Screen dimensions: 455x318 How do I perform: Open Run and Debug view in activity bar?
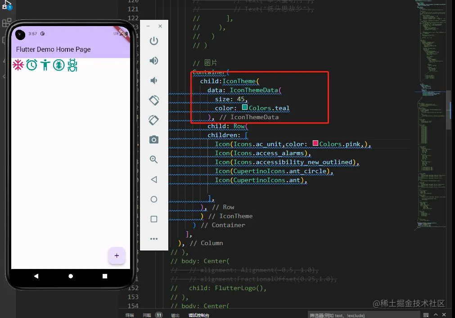(6, 5)
